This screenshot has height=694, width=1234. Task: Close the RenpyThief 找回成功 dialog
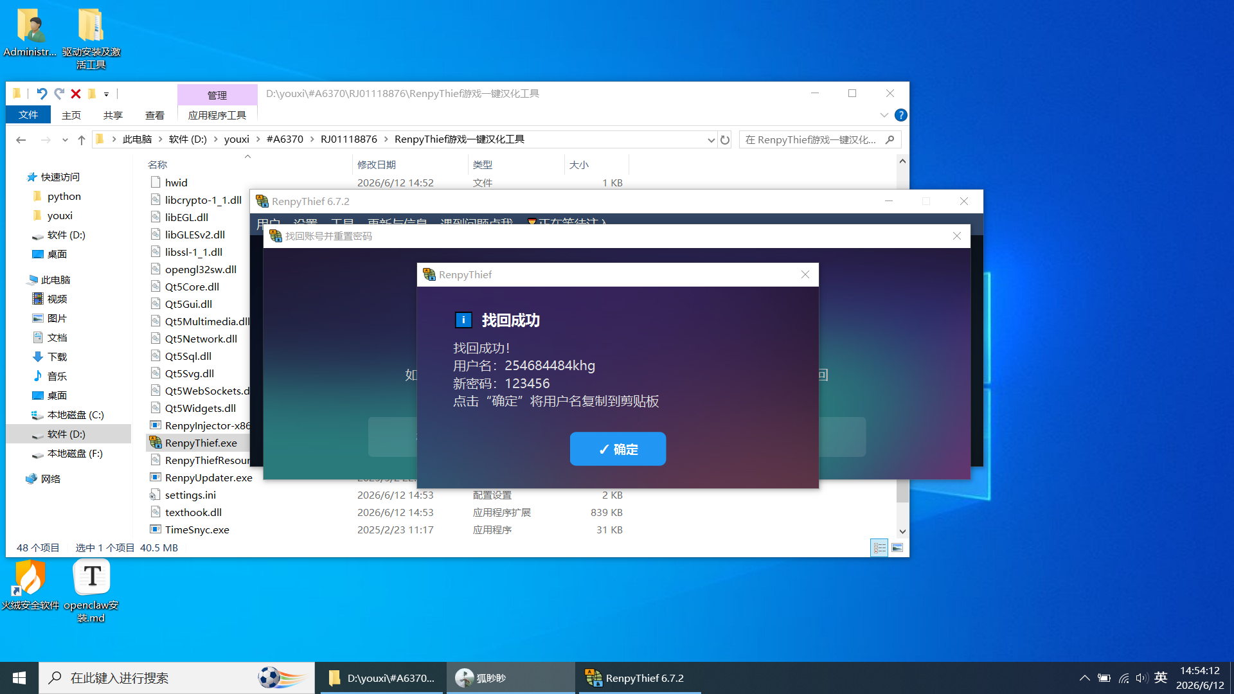(x=805, y=274)
